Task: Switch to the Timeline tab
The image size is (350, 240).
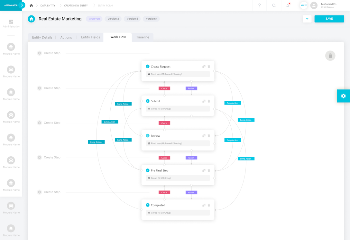Action: 143,37
